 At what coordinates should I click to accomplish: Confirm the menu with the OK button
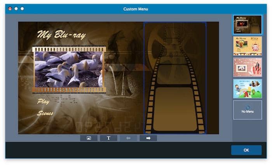[246, 150]
